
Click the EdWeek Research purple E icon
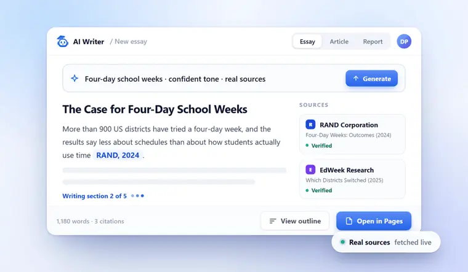click(310, 169)
